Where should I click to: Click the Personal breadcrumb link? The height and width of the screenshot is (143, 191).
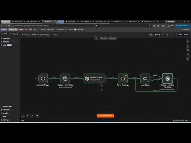pos(26,35)
